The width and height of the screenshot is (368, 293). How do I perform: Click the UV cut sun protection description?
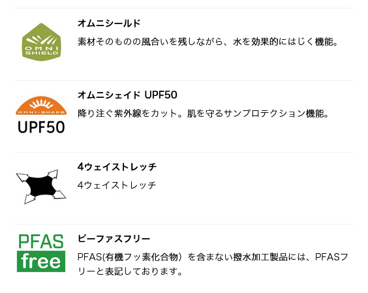203,114
